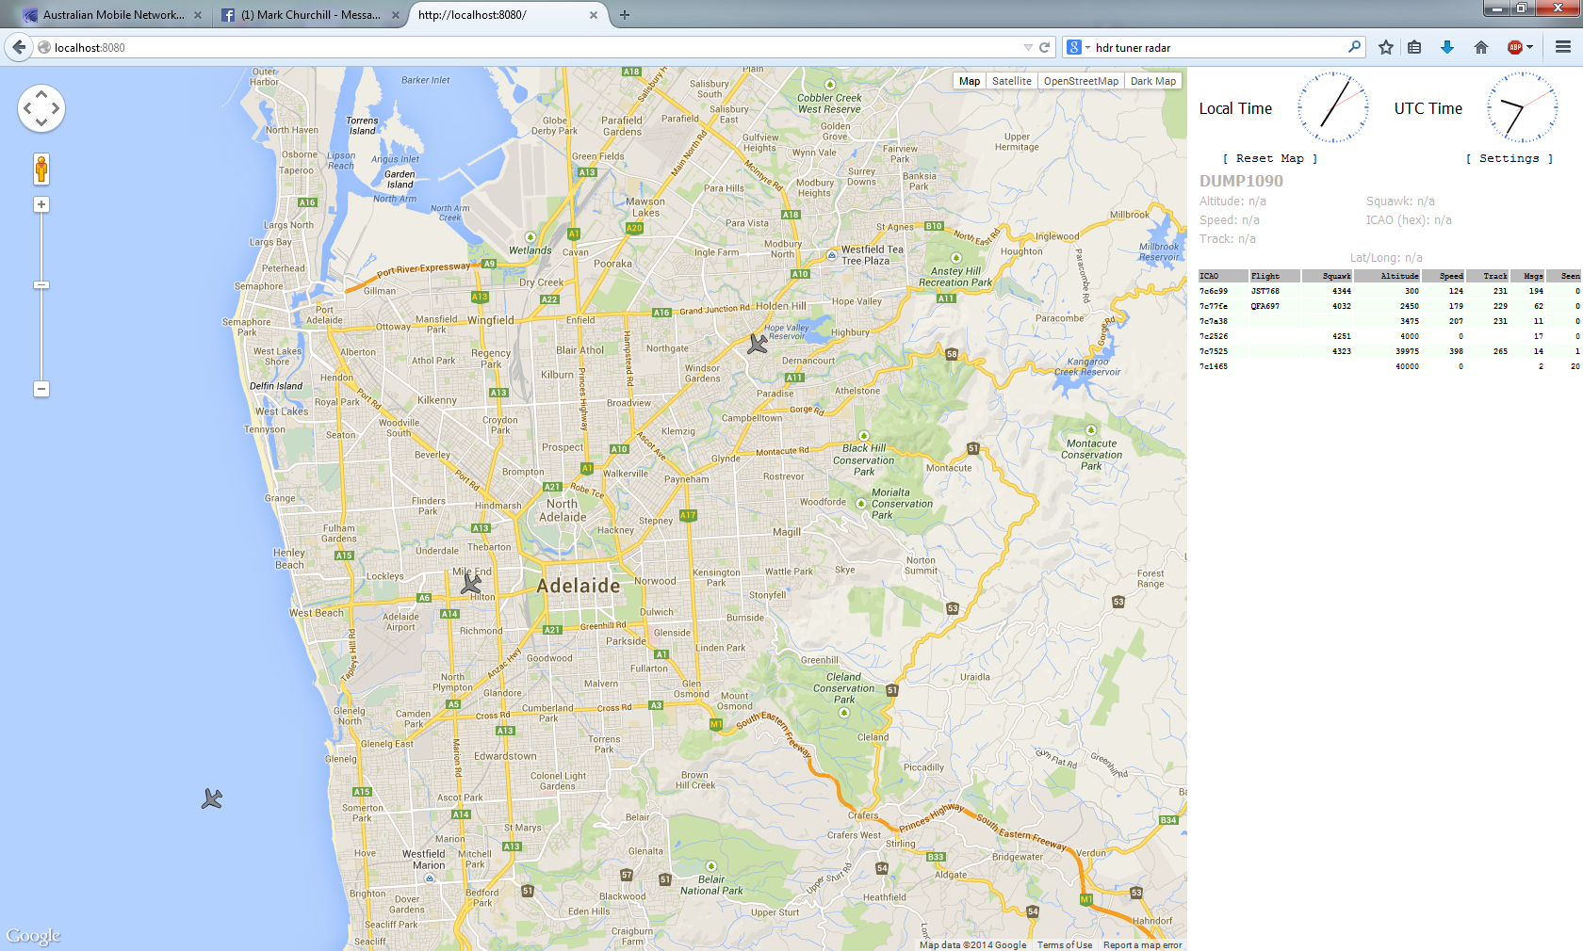1583x951 pixels.
Task: Click the Google logo on the map
Action: coord(33,936)
